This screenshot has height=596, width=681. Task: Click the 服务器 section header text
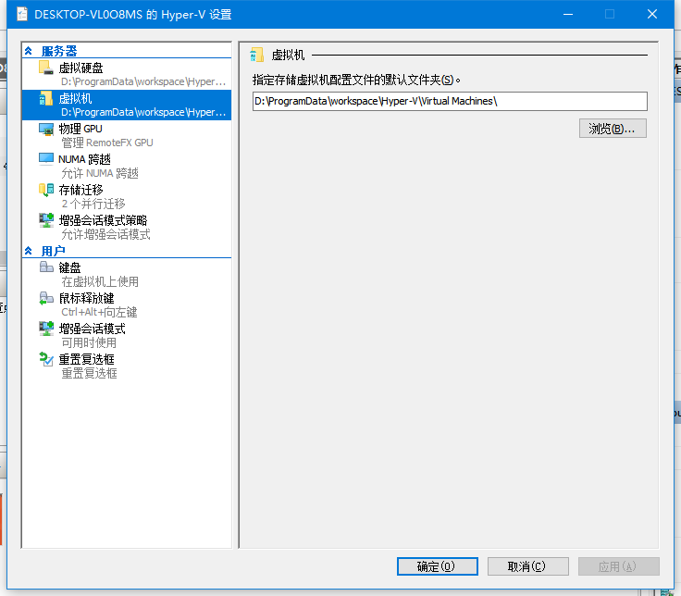tap(59, 51)
